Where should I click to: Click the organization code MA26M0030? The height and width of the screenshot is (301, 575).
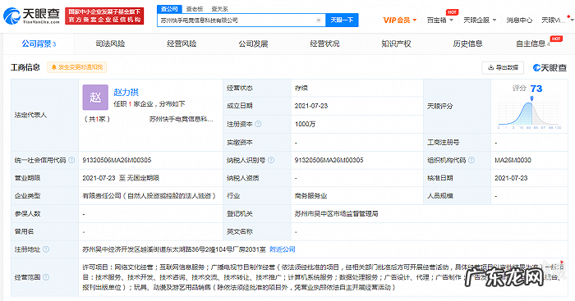pos(513,160)
